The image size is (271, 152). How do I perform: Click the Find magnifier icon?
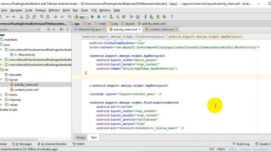coord(42,17)
